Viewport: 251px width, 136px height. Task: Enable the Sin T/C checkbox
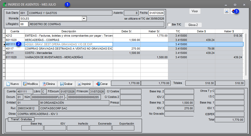pyautogui.click(x=169, y=24)
